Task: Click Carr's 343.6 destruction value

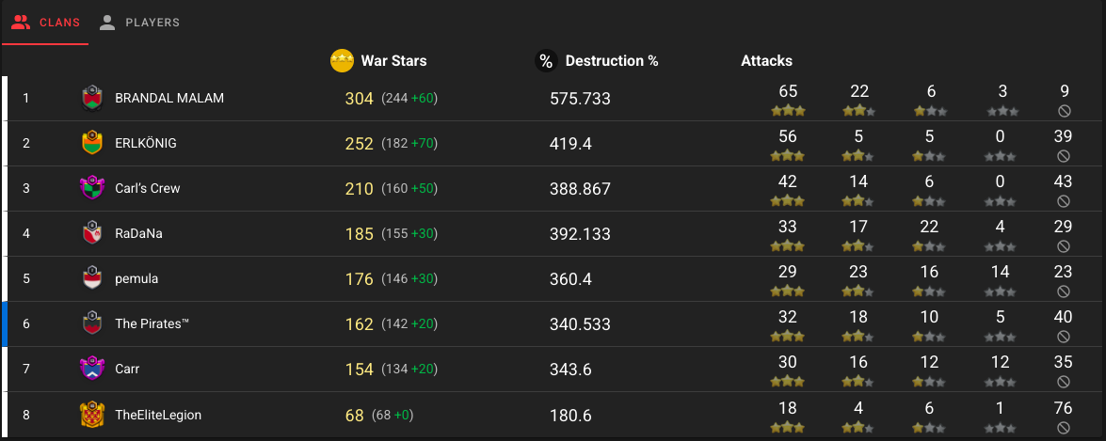Action: click(570, 370)
